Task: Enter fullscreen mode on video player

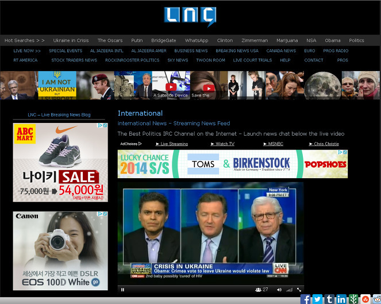Action: coord(299,290)
